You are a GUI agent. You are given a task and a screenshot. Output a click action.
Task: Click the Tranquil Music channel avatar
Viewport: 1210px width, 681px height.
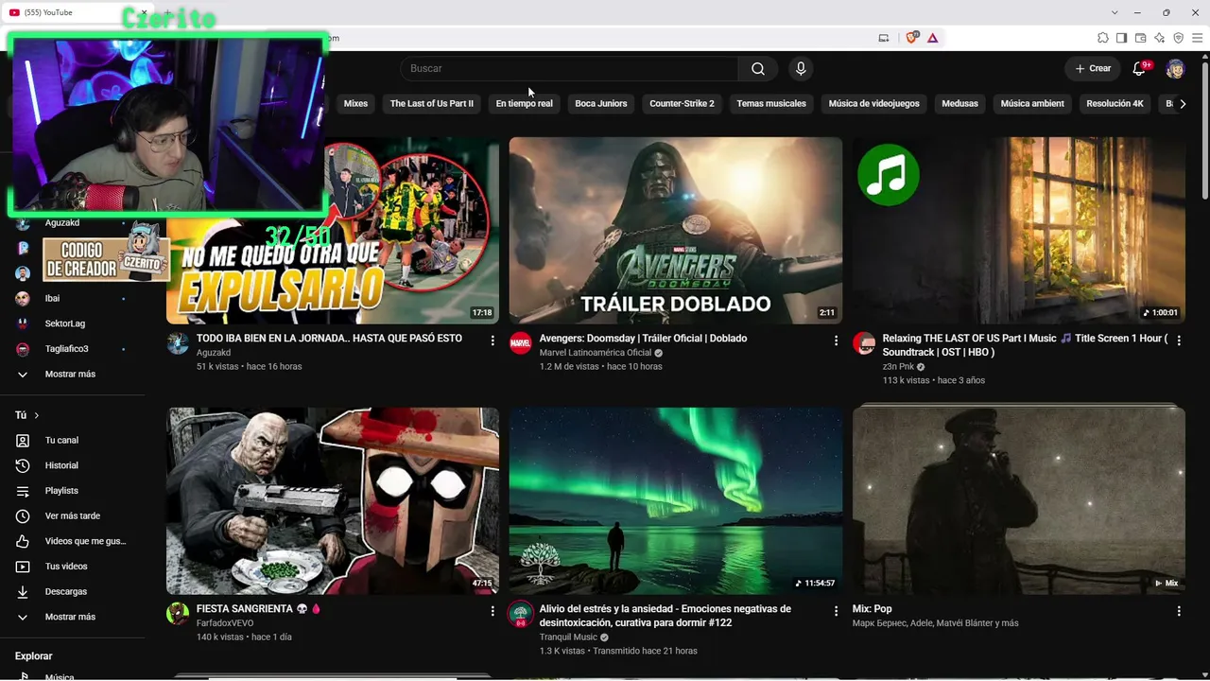click(x=521, y=613)
